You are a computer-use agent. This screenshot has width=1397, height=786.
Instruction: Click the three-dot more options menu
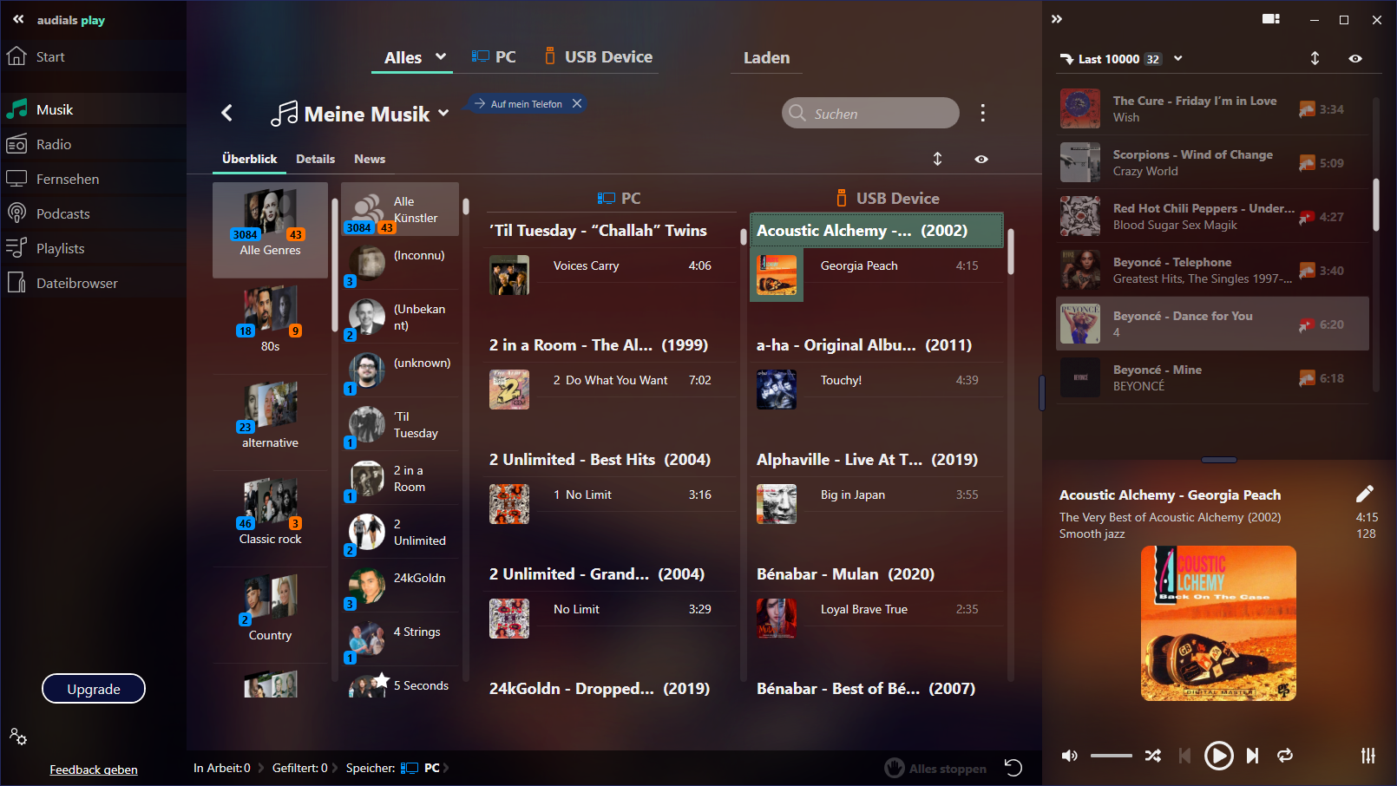pyautogui.click(x=982, y=113)
